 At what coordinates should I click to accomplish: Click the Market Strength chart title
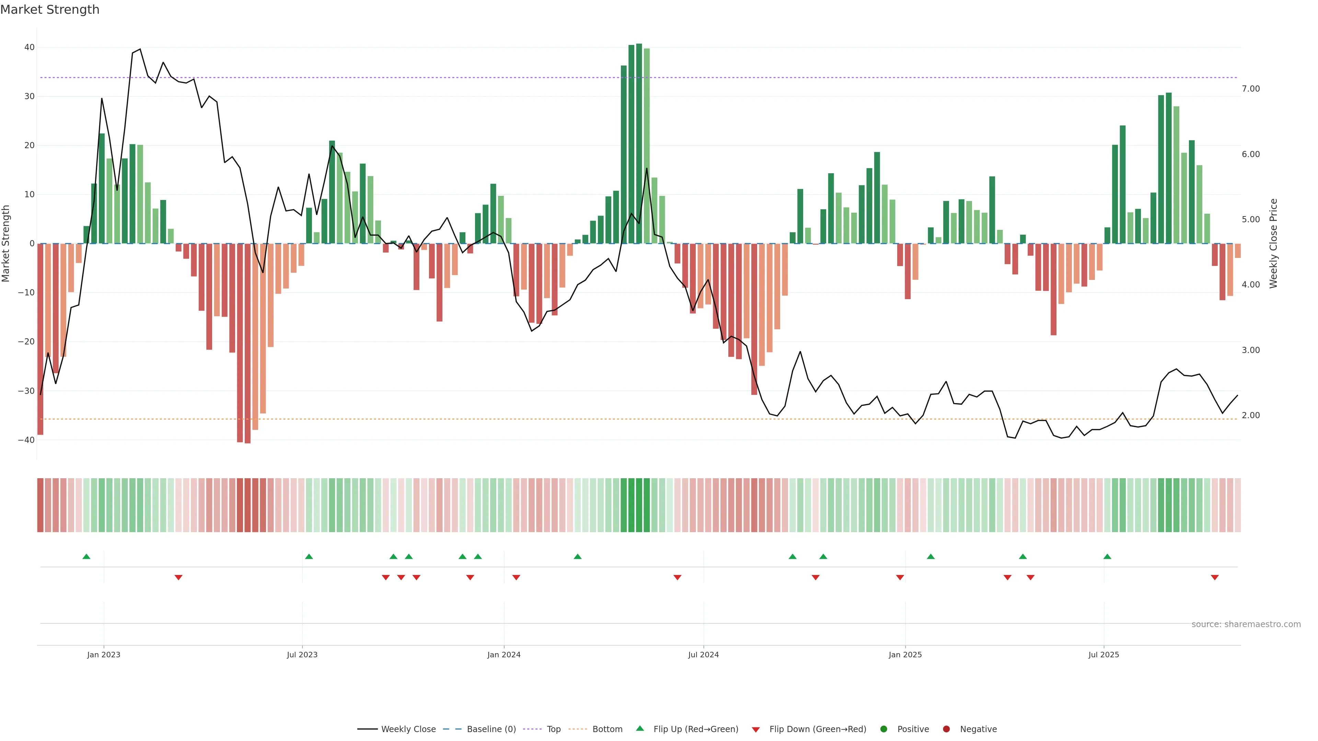click(50, 10)
